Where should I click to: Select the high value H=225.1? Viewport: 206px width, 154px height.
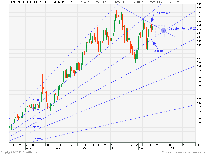(x=119, y=2)
